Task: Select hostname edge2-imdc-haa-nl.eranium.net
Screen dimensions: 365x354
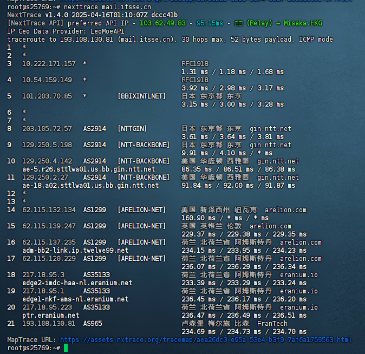Action: tap(77, 283)
